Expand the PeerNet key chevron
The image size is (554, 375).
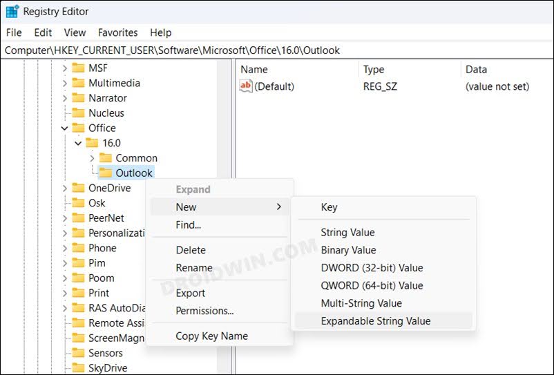[x=65, y=218]
